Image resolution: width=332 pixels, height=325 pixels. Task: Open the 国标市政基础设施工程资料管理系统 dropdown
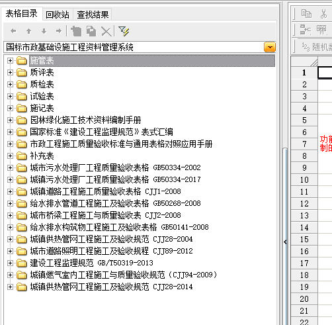(270, 47)
